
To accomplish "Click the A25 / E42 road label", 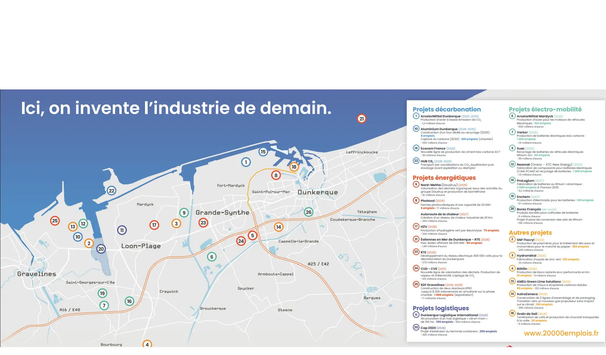I will point(318,264).
